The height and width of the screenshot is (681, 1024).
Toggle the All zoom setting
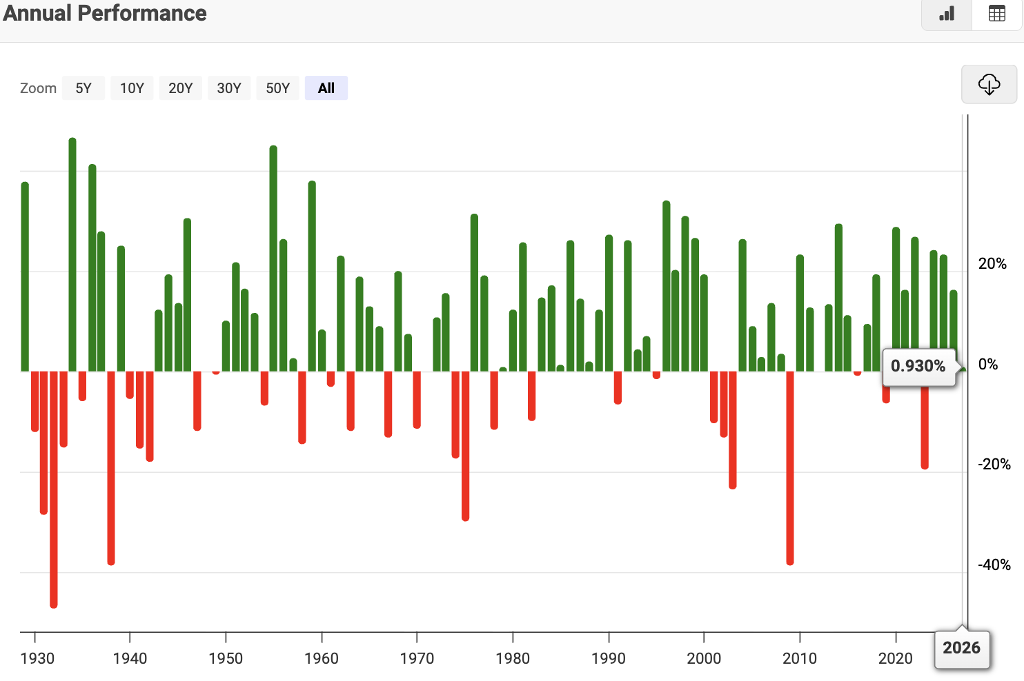click(x=326, y=88)
